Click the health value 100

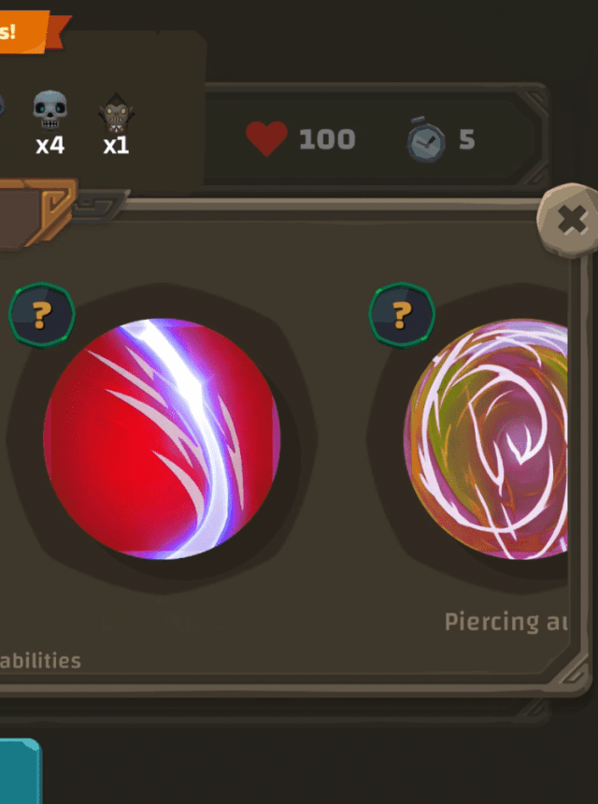[327, 139]
